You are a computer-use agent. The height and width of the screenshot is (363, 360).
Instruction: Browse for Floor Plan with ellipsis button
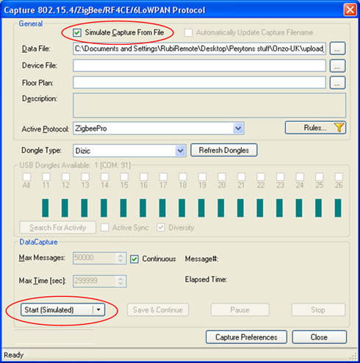coord(337,83)
